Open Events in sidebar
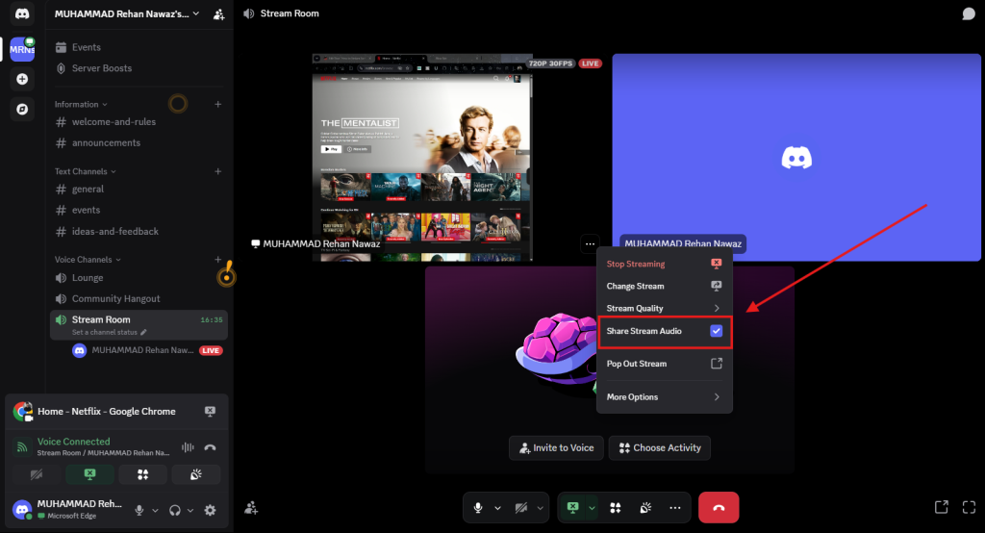 click(x=139, y=47)
